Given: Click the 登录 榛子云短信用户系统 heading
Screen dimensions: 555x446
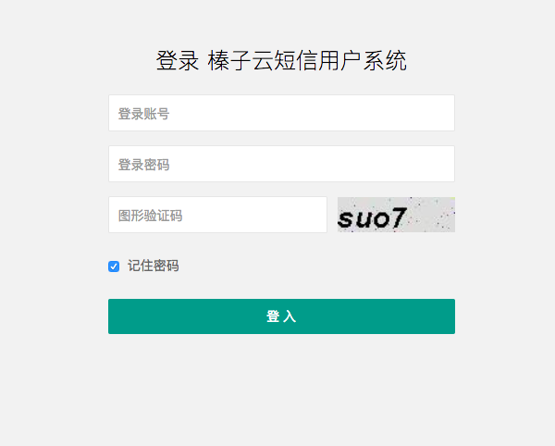Looking at the screenshot, I should [281, 61].
